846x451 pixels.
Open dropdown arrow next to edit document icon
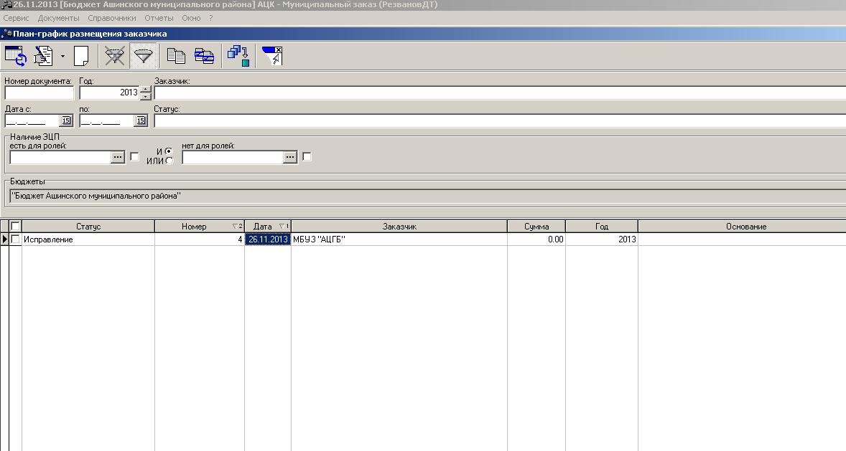tap(62, 56)
